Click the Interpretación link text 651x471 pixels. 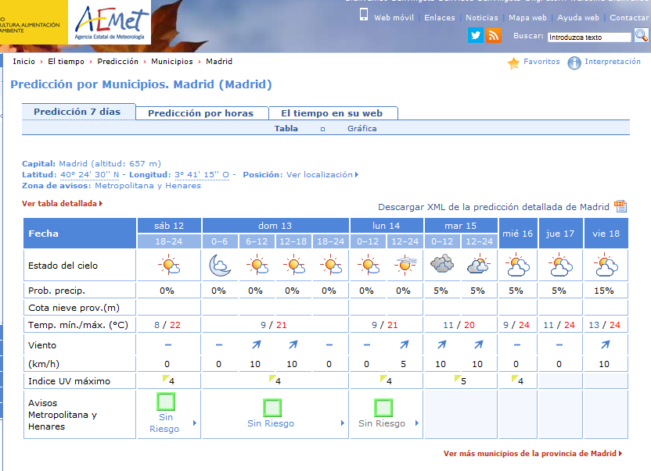point(613,62)
